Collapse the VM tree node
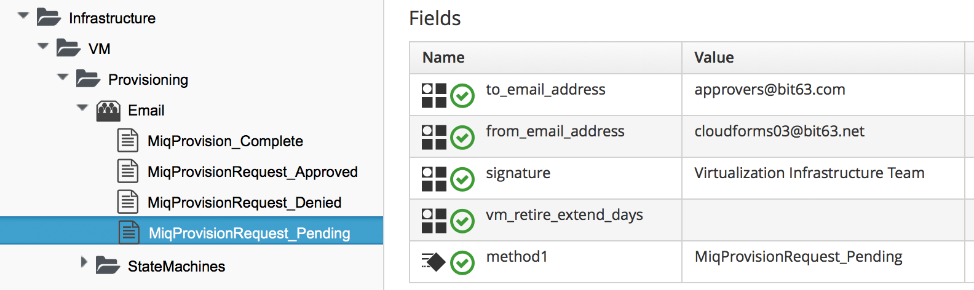 [x=43, y=46]
